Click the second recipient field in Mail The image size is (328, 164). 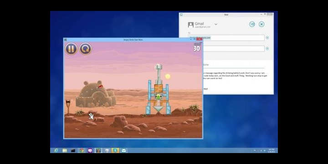click(234, 49)
